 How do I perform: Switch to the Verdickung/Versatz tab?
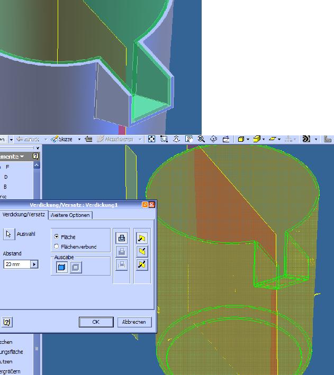point(23,214)
